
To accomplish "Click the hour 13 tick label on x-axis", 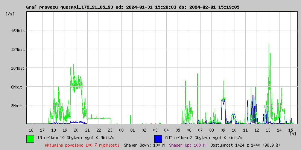I will (268, 130).
